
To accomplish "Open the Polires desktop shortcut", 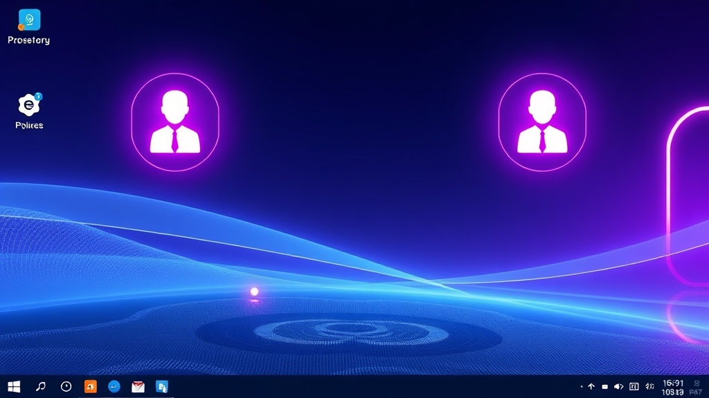I will click(29, 111).
